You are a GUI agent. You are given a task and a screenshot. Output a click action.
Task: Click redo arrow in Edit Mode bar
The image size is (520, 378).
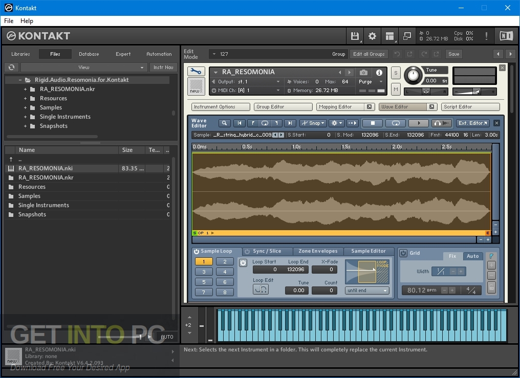[x=424, y=54]
